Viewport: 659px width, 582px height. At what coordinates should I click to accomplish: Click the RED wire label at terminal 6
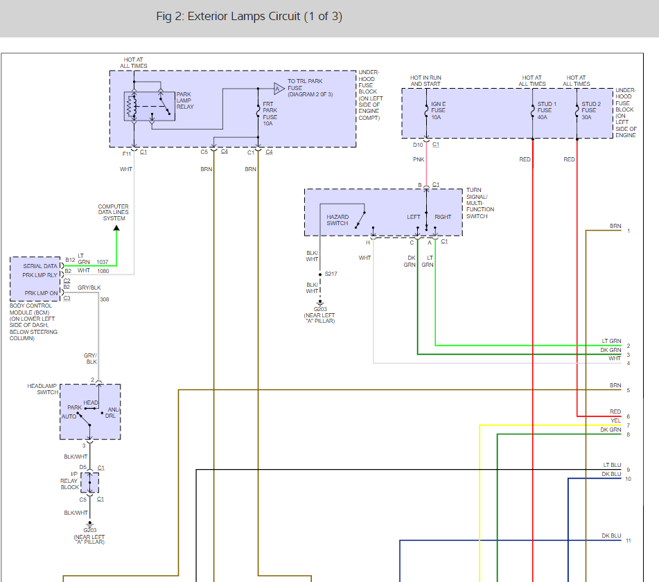pos(615,412)
